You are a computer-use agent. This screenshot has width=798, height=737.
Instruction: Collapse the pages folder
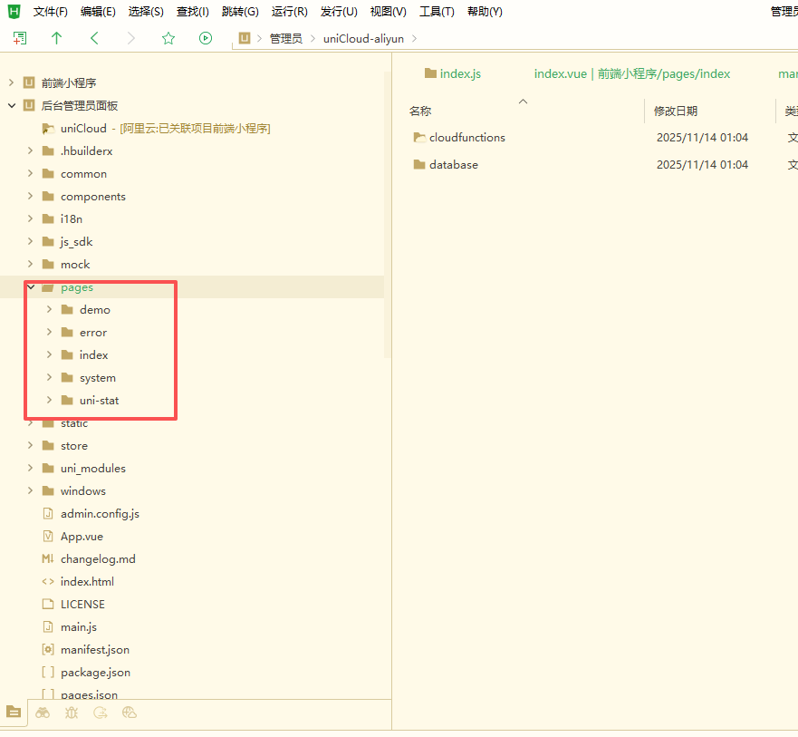click(31, 287)
